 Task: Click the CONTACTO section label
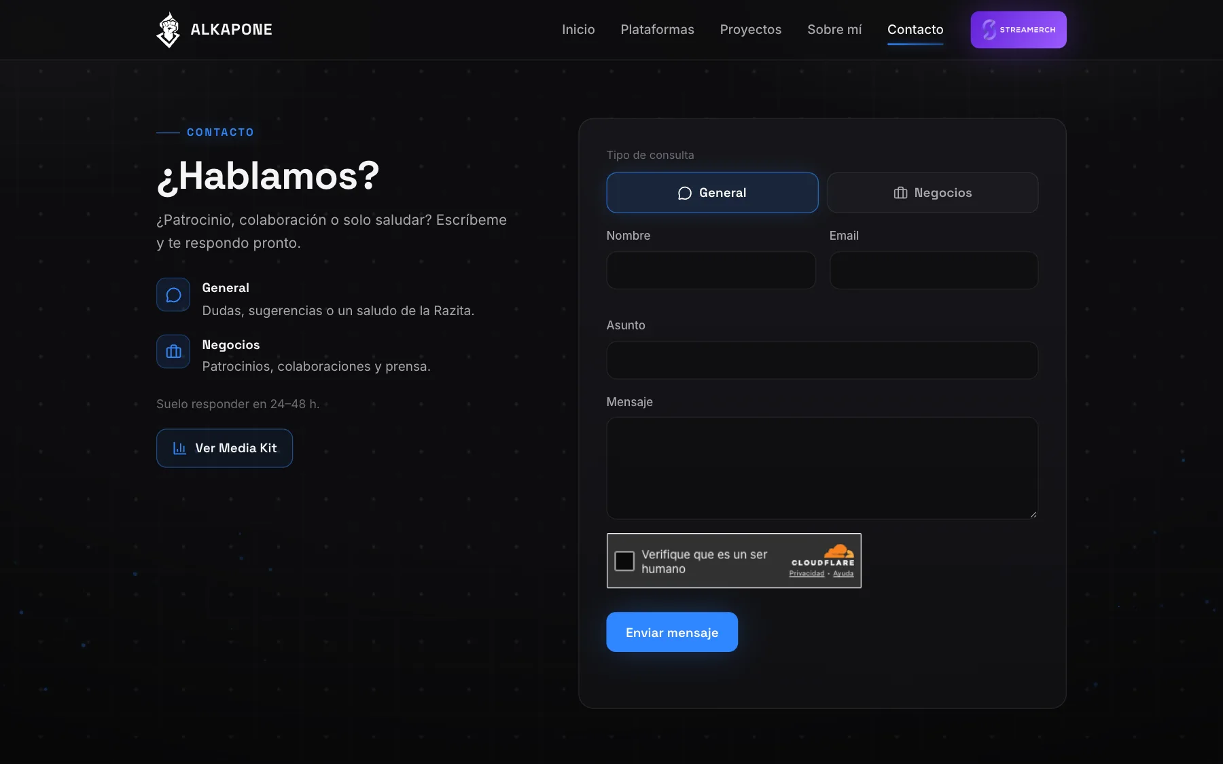(x=220, y=132)
